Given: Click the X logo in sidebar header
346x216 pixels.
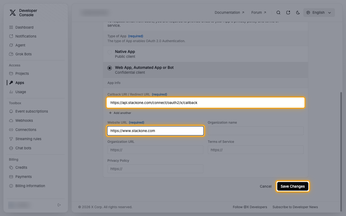Looking at the screenshot, I should [x=13, y=13].
